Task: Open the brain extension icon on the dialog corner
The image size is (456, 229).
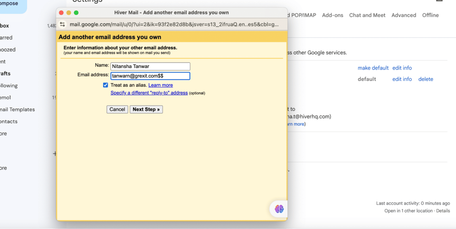Action: (x=278, y=209)
